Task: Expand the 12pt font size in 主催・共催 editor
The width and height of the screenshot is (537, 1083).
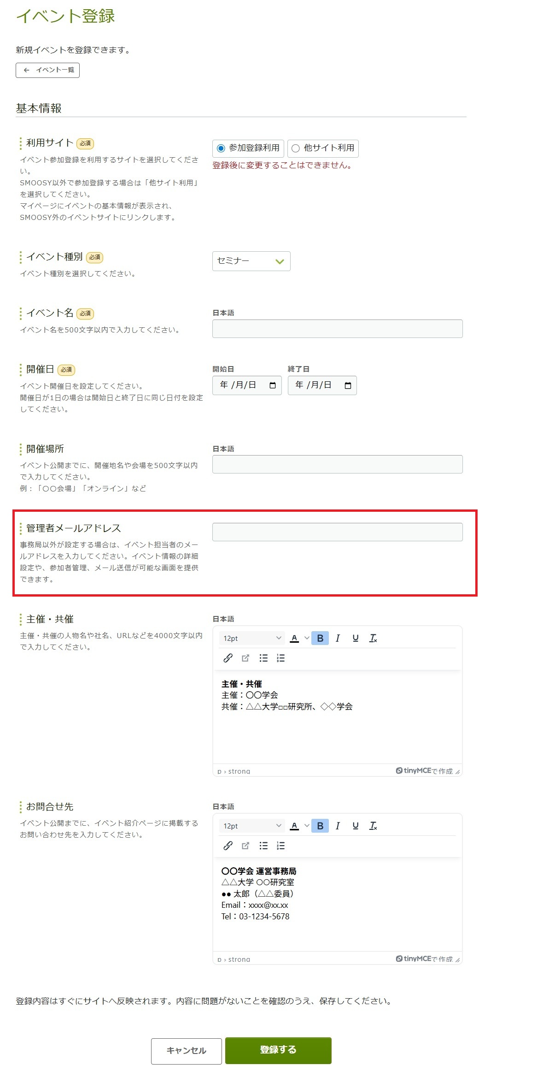Action: tap(252, 638)
